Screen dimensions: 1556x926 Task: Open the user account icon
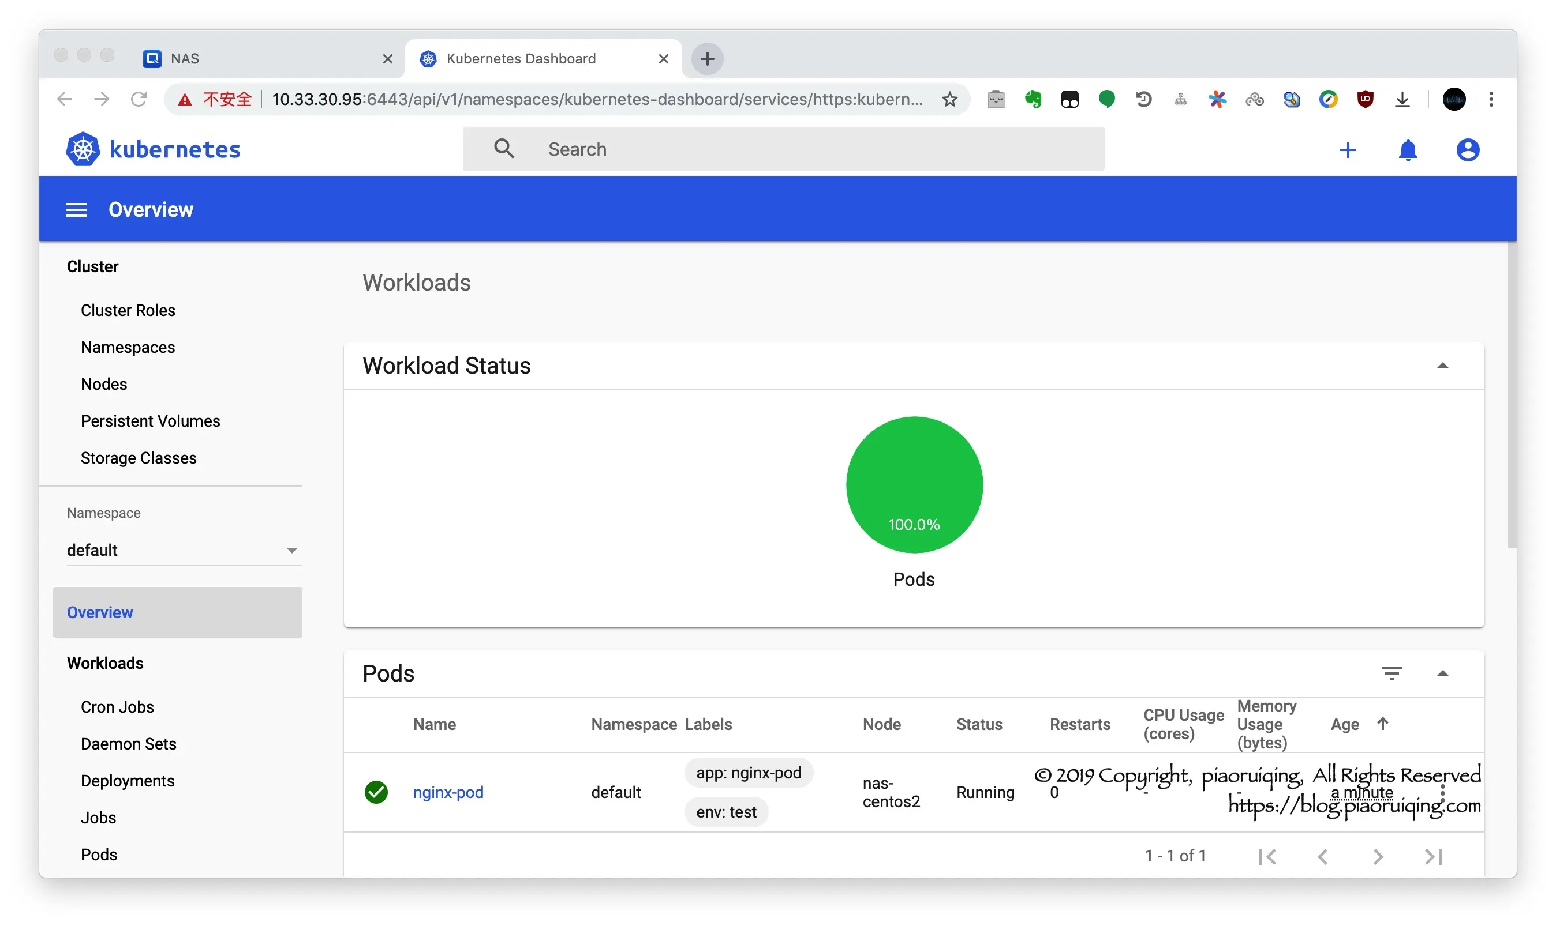pos(1467,150)
